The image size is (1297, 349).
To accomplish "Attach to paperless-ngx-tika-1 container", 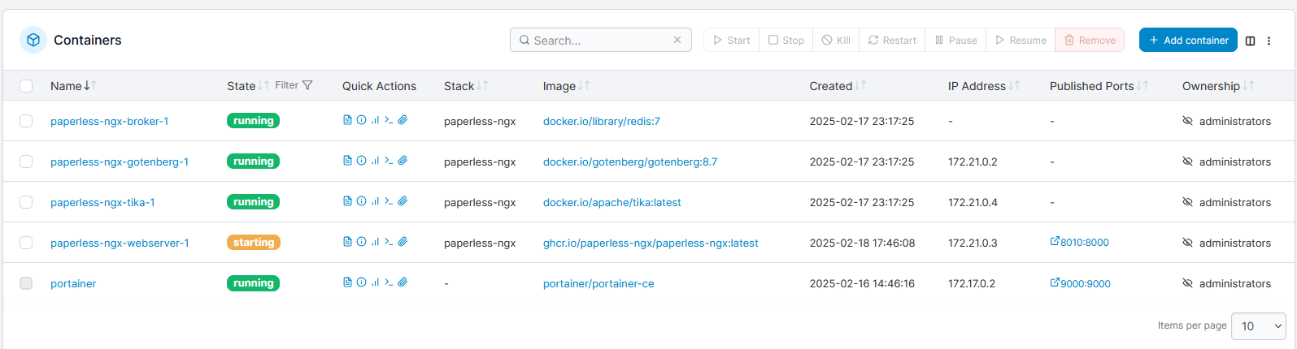I will pyautogui.click(x=403, y=201).
